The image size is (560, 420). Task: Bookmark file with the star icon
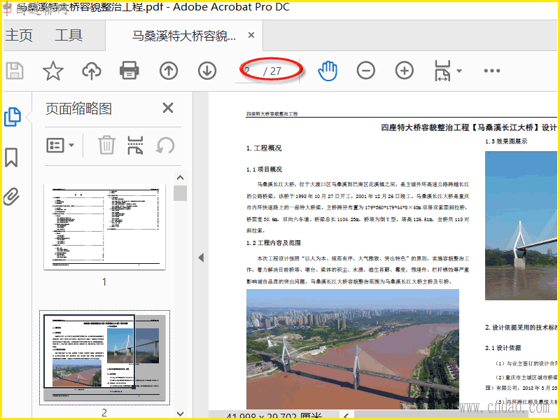pyautogui.click(x=53, y=71)
